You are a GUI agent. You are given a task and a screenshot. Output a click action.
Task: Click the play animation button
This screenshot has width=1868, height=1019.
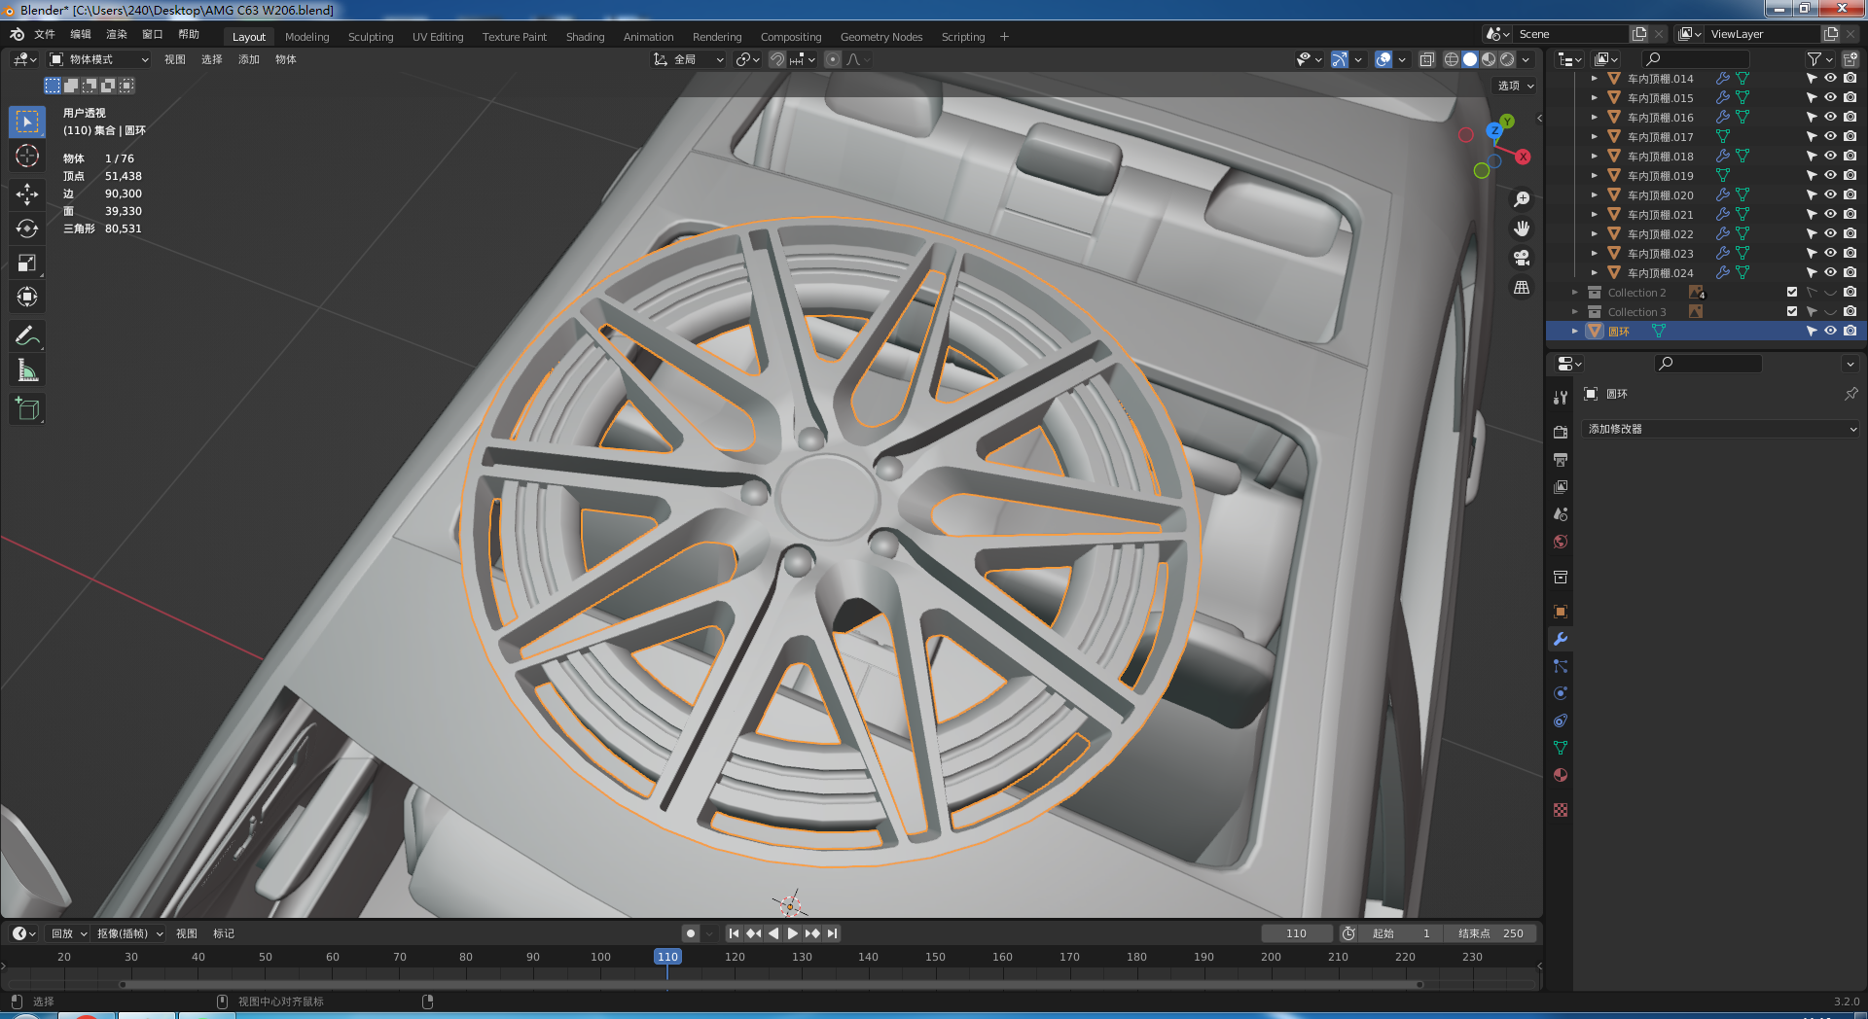tap(793, 933)
